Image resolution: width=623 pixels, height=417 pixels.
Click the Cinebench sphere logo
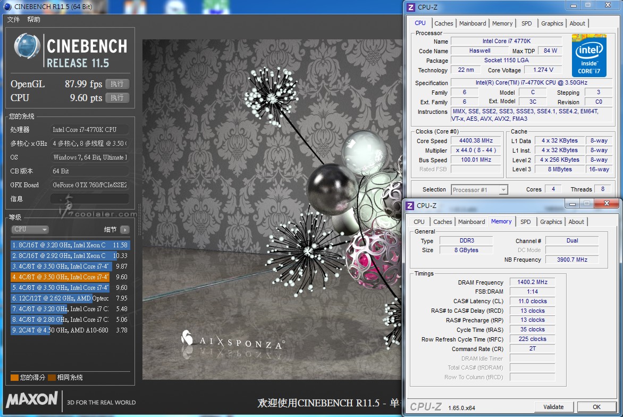pos(27,46)
